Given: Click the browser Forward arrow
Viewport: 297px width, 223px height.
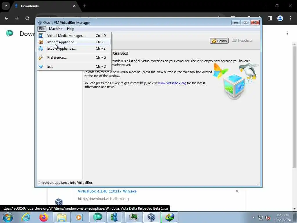Looking at the screenshot, I should 17,18.
